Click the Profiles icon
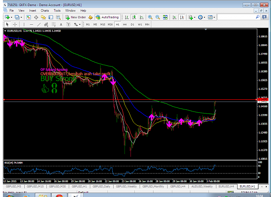The image size is (271, 197). [17, 17]
